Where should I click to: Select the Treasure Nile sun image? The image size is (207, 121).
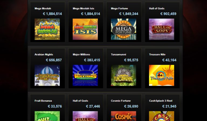(x=162, y=75)
